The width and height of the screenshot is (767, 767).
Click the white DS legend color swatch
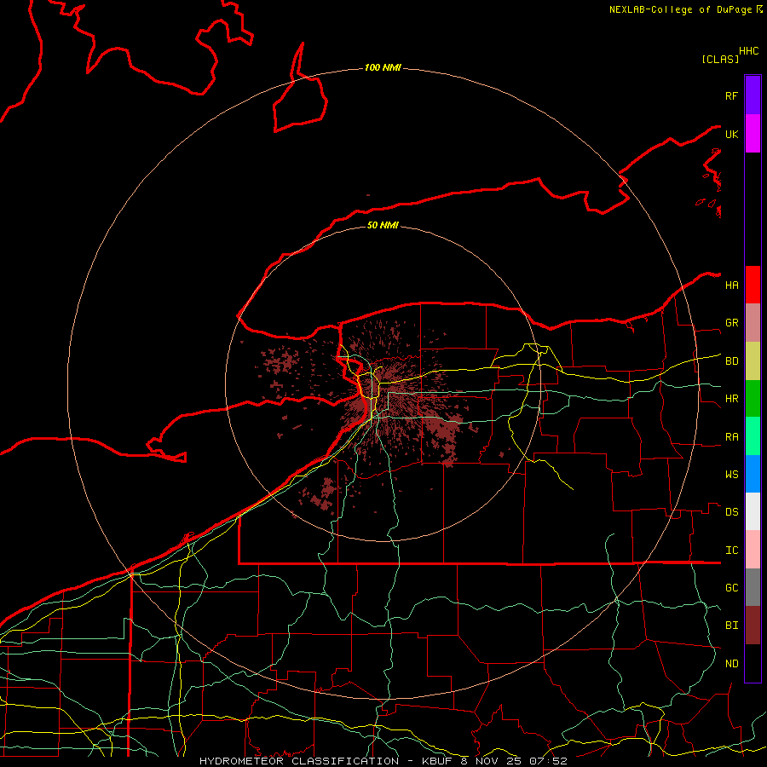pos(753,511)
